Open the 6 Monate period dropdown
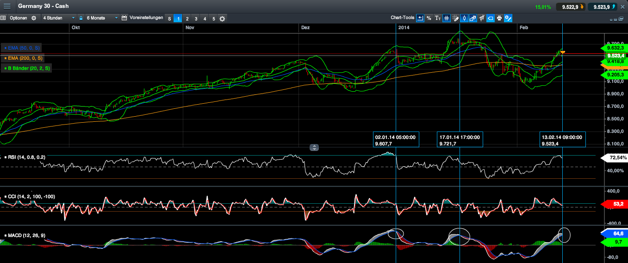 (102, 18)
